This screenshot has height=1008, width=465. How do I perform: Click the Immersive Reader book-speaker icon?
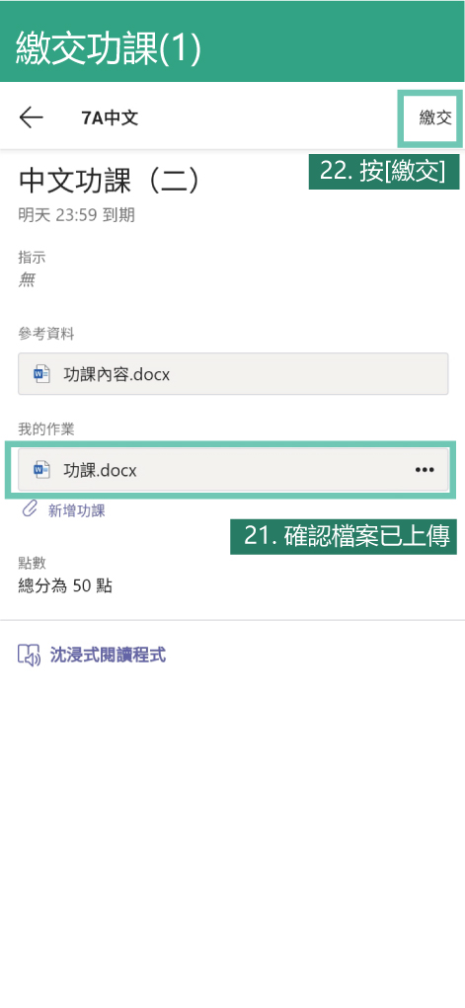[x=30, y=656]
